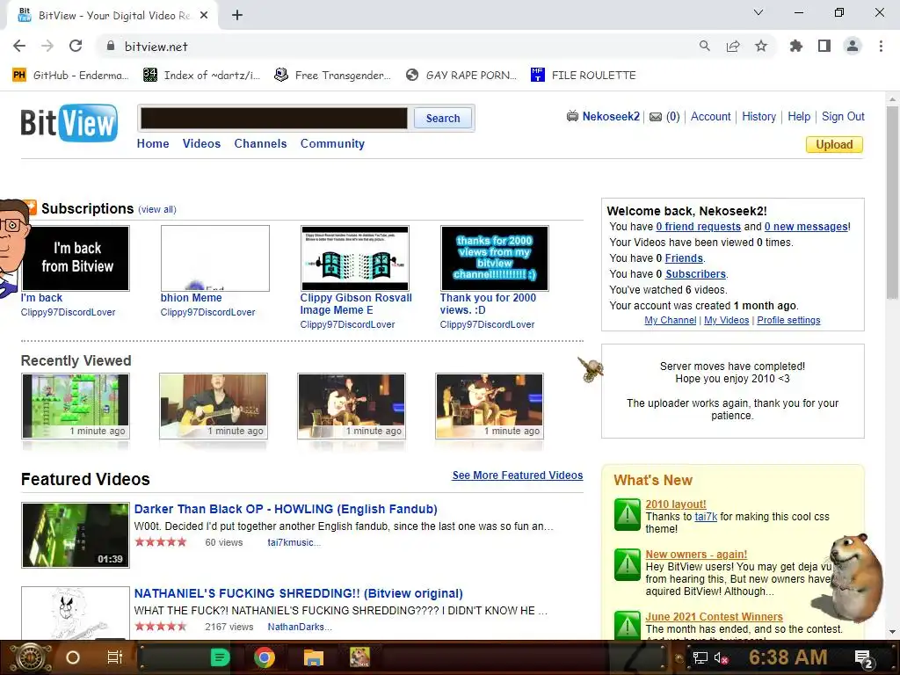Open the Windows Start button

31,657
